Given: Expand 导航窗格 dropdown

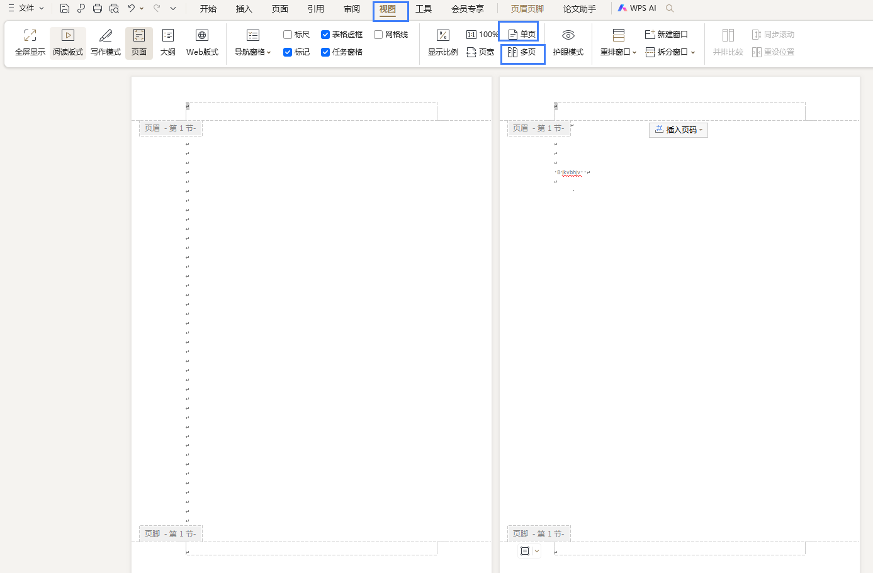Looking at the screenshot, I should [253, 43].
